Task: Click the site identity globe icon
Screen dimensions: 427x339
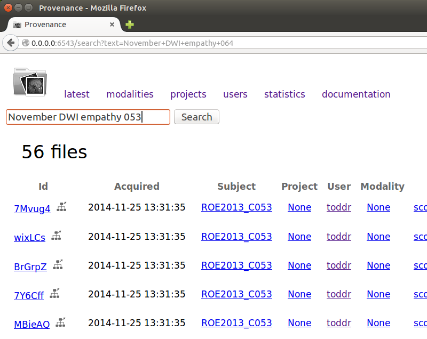Action: [26, 43]
